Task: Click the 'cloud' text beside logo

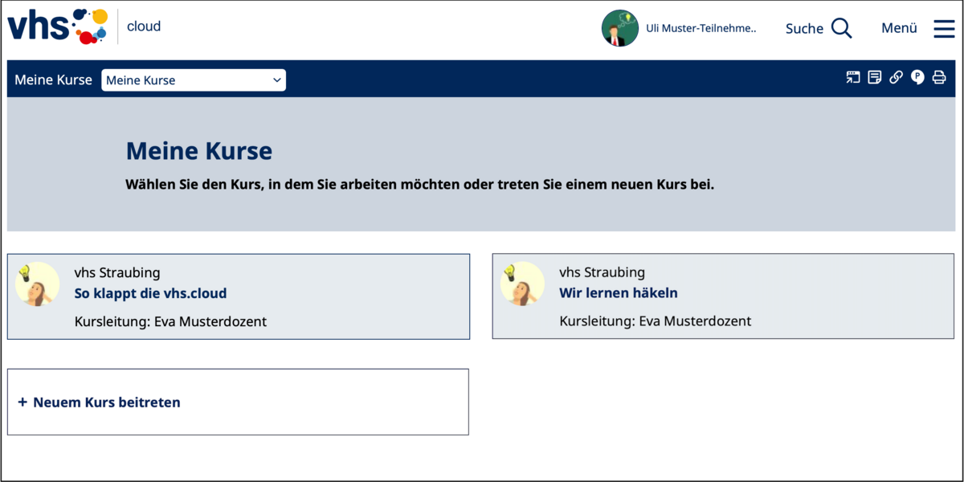Action: pos(144,27)
